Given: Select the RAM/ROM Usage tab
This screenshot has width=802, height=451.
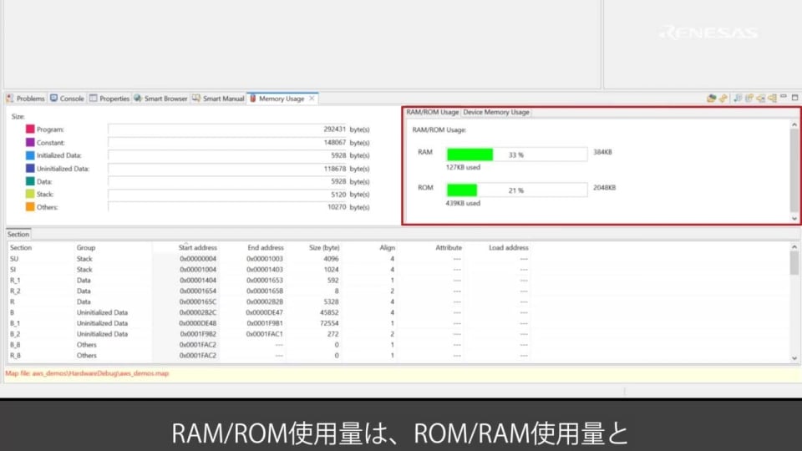Looking at the screenshot, I should click(432, 112).
